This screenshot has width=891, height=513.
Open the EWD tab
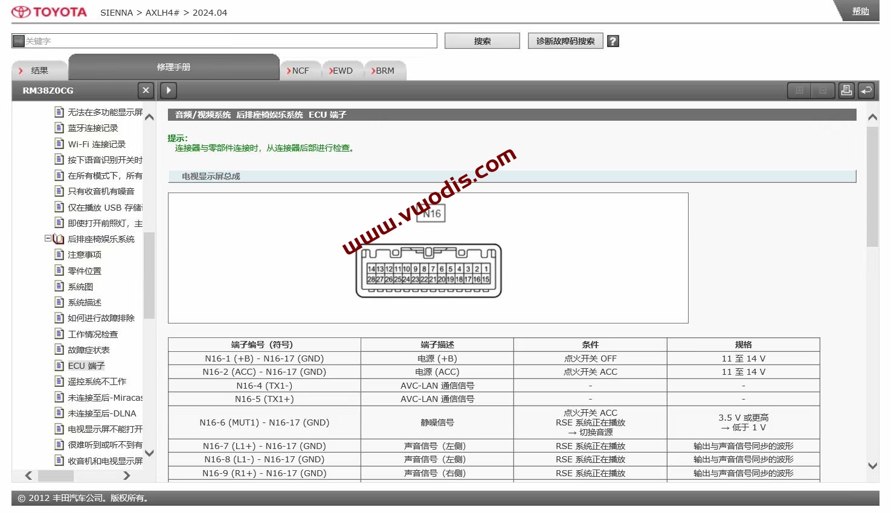(342, 70)
